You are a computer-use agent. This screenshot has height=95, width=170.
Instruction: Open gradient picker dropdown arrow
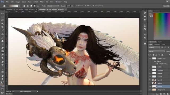coord(19,6)
